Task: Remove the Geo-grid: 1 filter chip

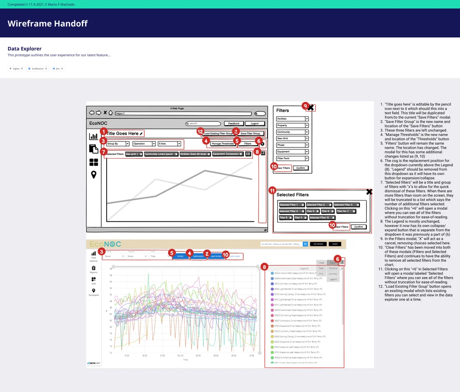Action: click(x=141, y=154)
